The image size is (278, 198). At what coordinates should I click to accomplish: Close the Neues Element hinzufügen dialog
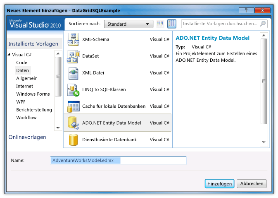pyautogui.click(x=263, y=10)
